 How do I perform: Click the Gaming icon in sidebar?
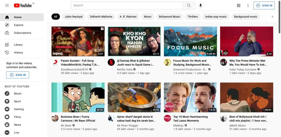coord(7,109)
